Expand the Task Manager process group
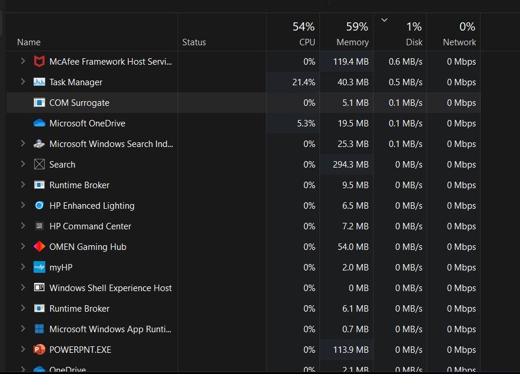 23,82
